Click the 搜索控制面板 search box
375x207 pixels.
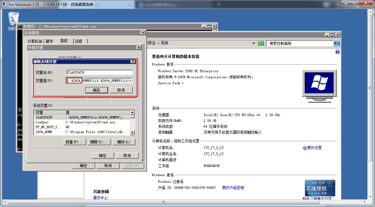pos(300,43)
